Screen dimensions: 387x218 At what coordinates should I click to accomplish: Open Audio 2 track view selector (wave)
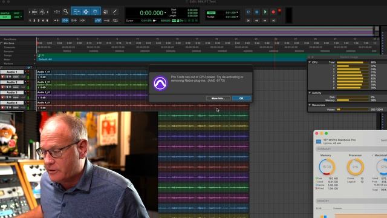pos(16,87)
